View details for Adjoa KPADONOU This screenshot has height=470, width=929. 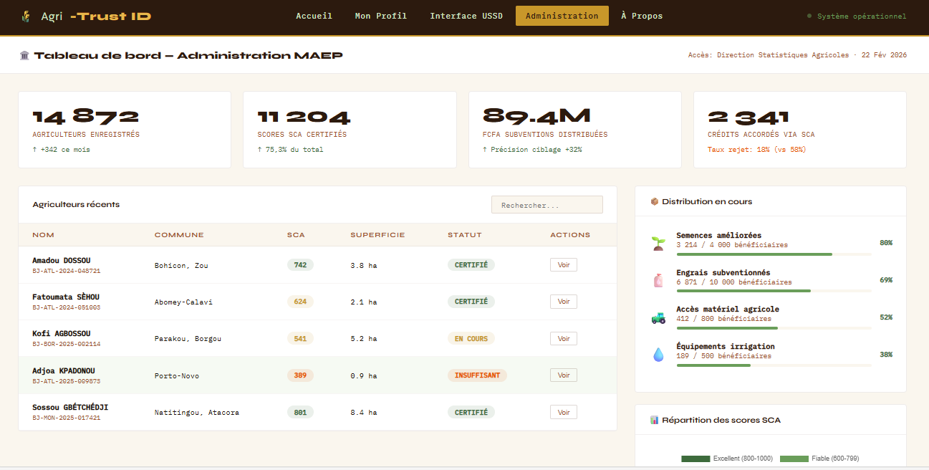coord(564,375)
